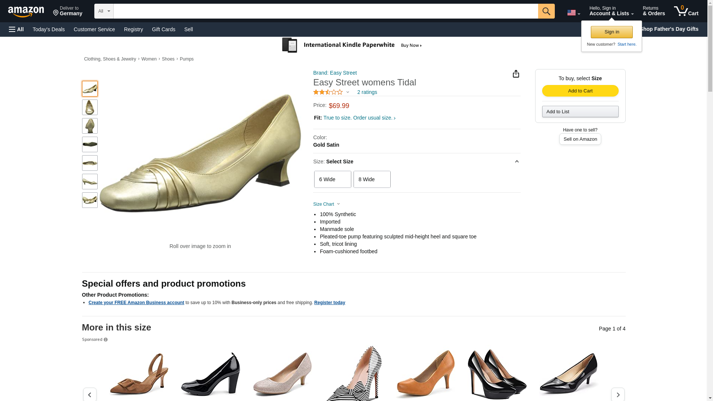The image size is (713, 401).
Task: Open Gift Cards in the nav bar
Action: tap(163, 29)
